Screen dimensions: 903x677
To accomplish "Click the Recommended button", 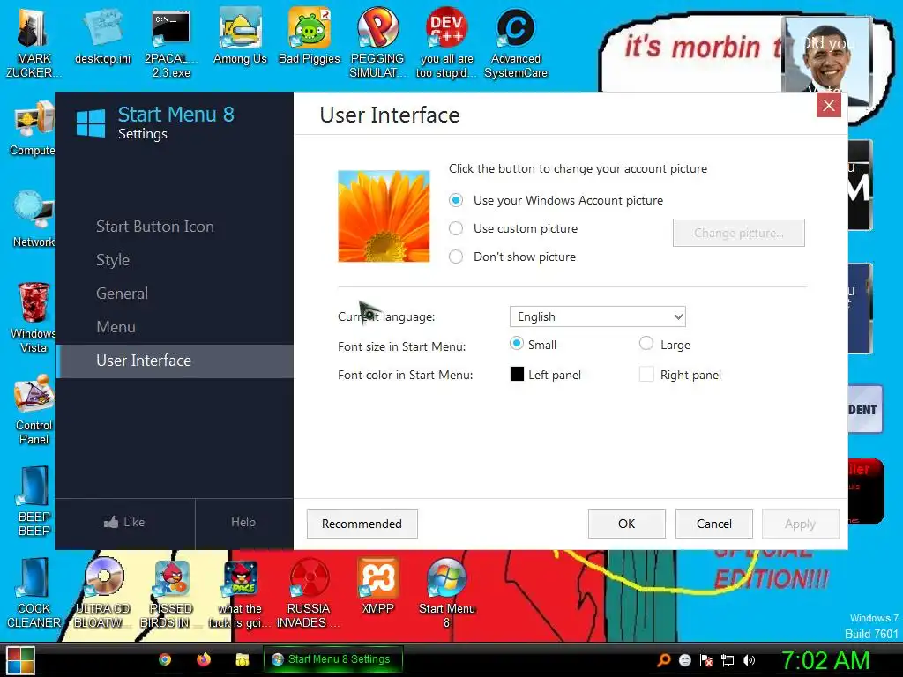I will coord(362,524).
